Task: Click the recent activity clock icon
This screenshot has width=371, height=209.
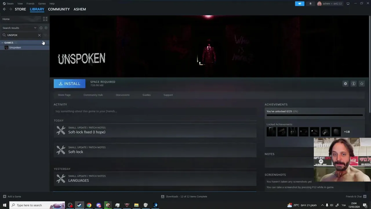Action: [x=41, y=28]
